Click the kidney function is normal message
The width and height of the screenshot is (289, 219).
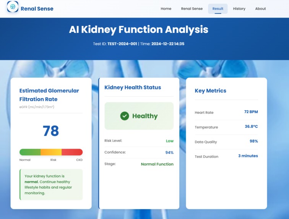point(51,185)
